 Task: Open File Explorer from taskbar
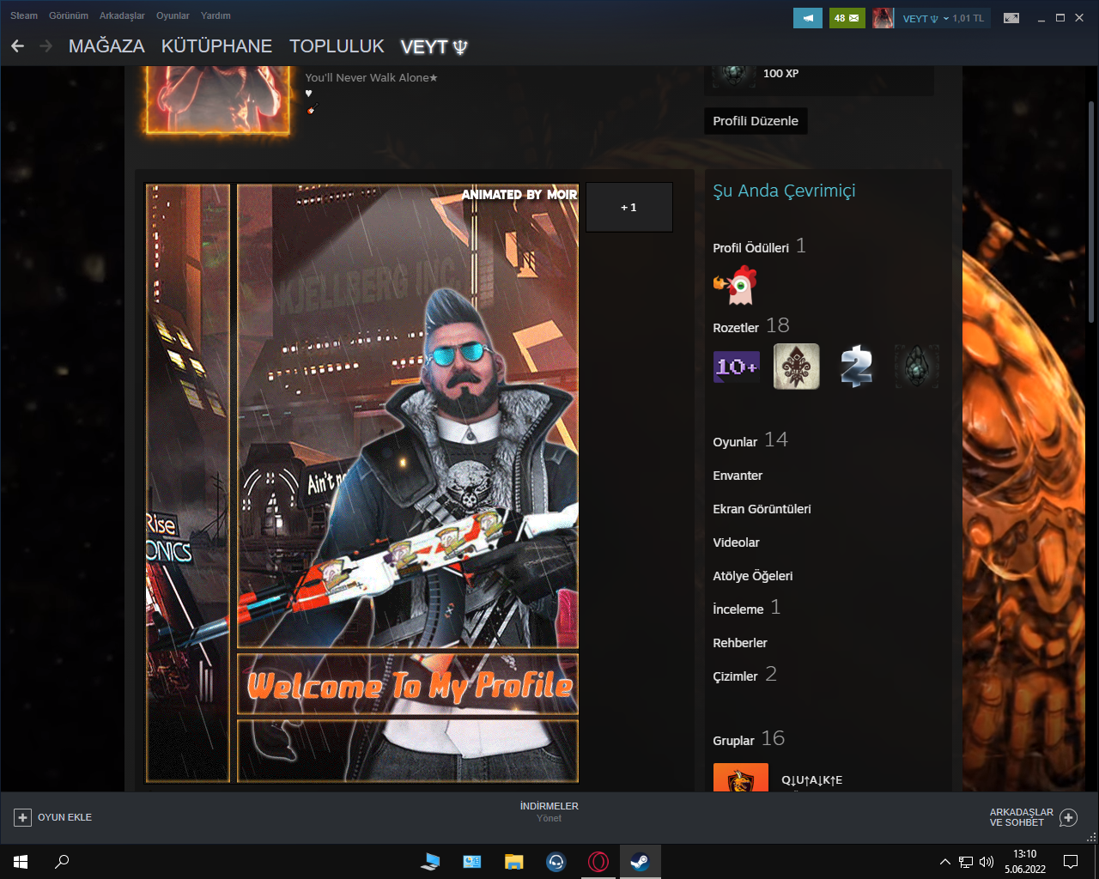(514, 862)
